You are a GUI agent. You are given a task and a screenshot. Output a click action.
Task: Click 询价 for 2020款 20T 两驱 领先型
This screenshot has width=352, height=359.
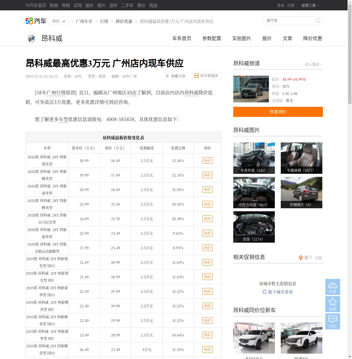[207, 161]
